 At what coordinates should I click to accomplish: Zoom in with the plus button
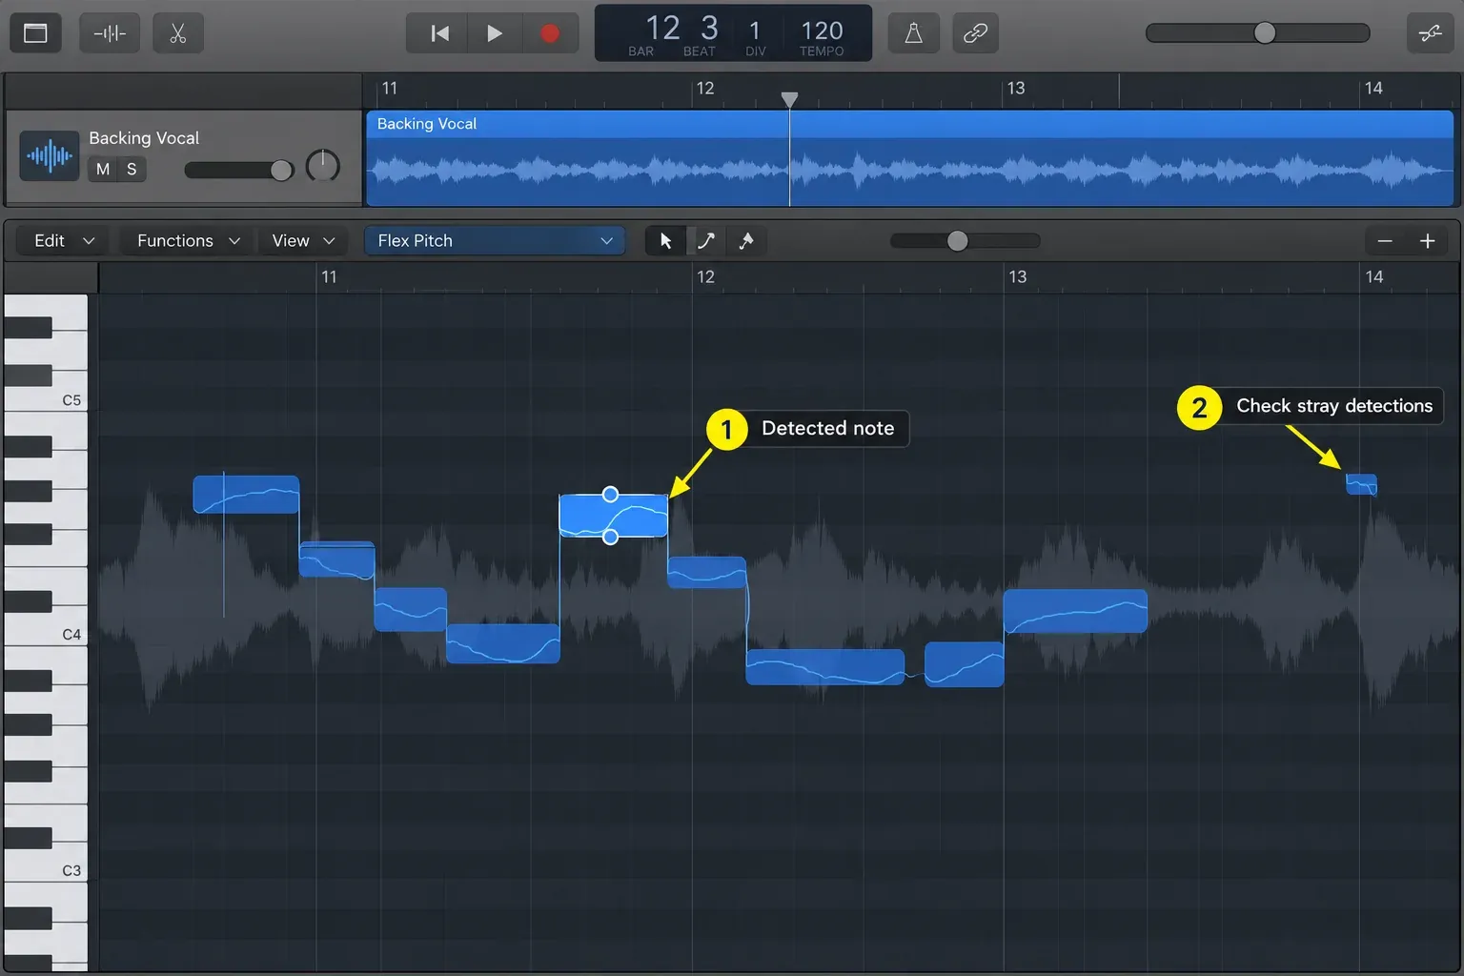1427,241
